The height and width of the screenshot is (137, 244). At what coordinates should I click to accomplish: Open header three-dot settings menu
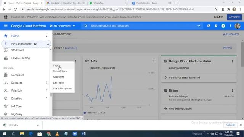click(x=230, y=26)
